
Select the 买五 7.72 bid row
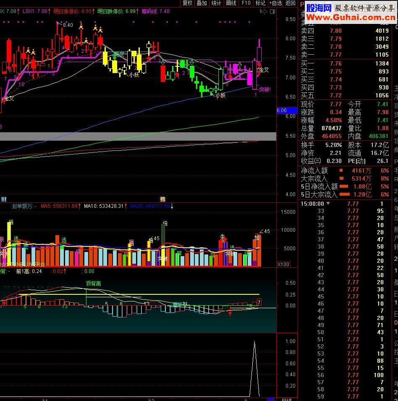345,95
